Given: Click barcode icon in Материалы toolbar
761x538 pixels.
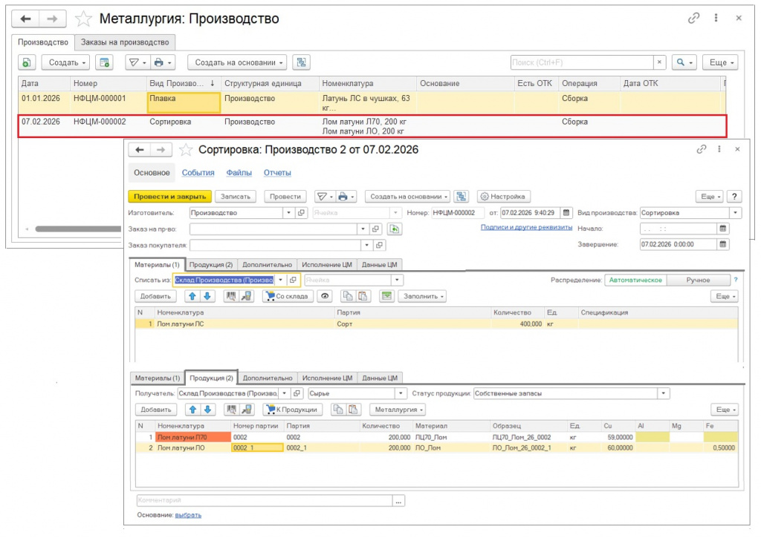Looking at the screenshot, I should 231,296.
